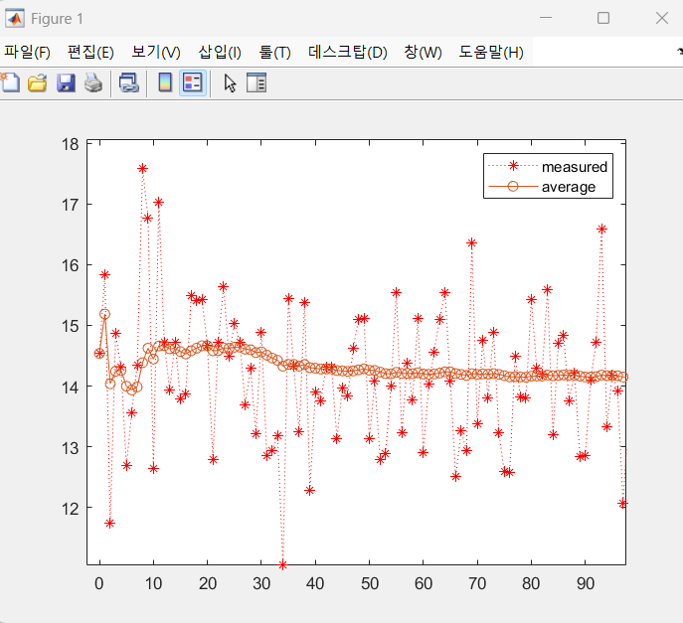683x623 pixels.
Task: Click the x-axis tick label 50
Action: pos(370,583)
